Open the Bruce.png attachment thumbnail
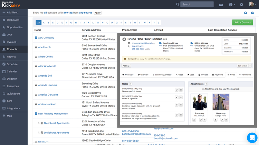 199,102
